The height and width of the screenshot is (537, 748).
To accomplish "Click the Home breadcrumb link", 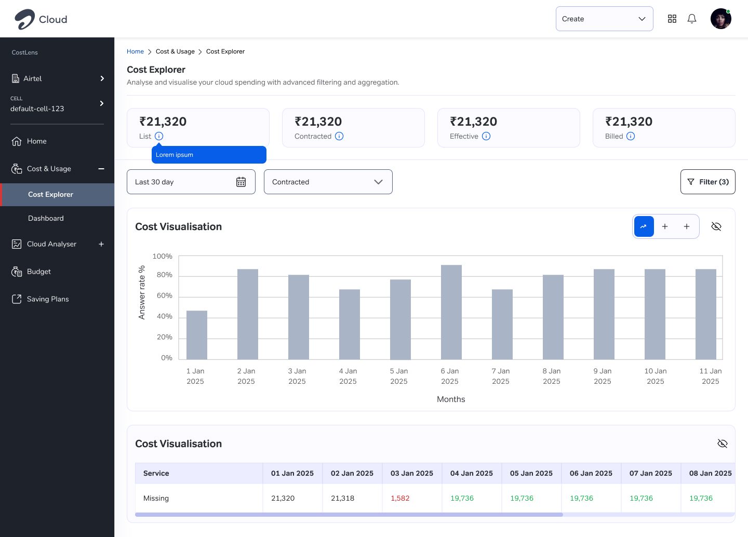I will pyautogui.click(x=135, y=51).
